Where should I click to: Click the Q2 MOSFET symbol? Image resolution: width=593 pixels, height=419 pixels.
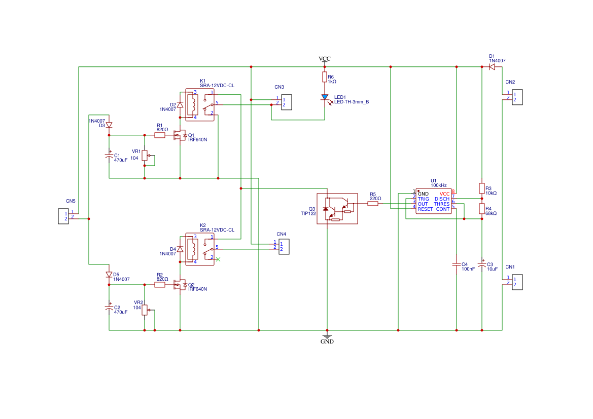click(180, 285)
